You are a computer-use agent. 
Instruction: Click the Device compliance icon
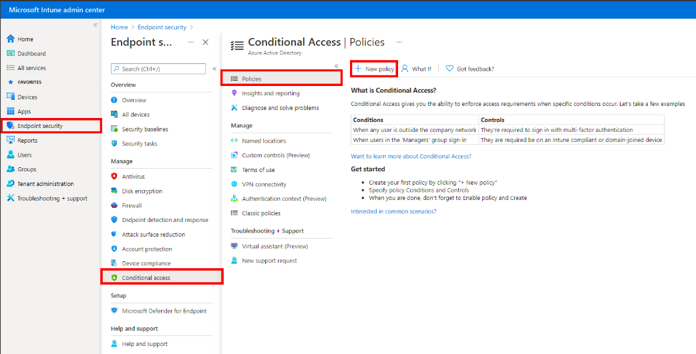click(114, 263)
